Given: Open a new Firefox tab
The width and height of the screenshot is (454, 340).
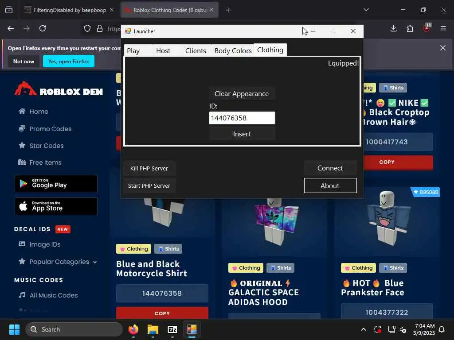Looking at the screenshot, I should point(228,10).
